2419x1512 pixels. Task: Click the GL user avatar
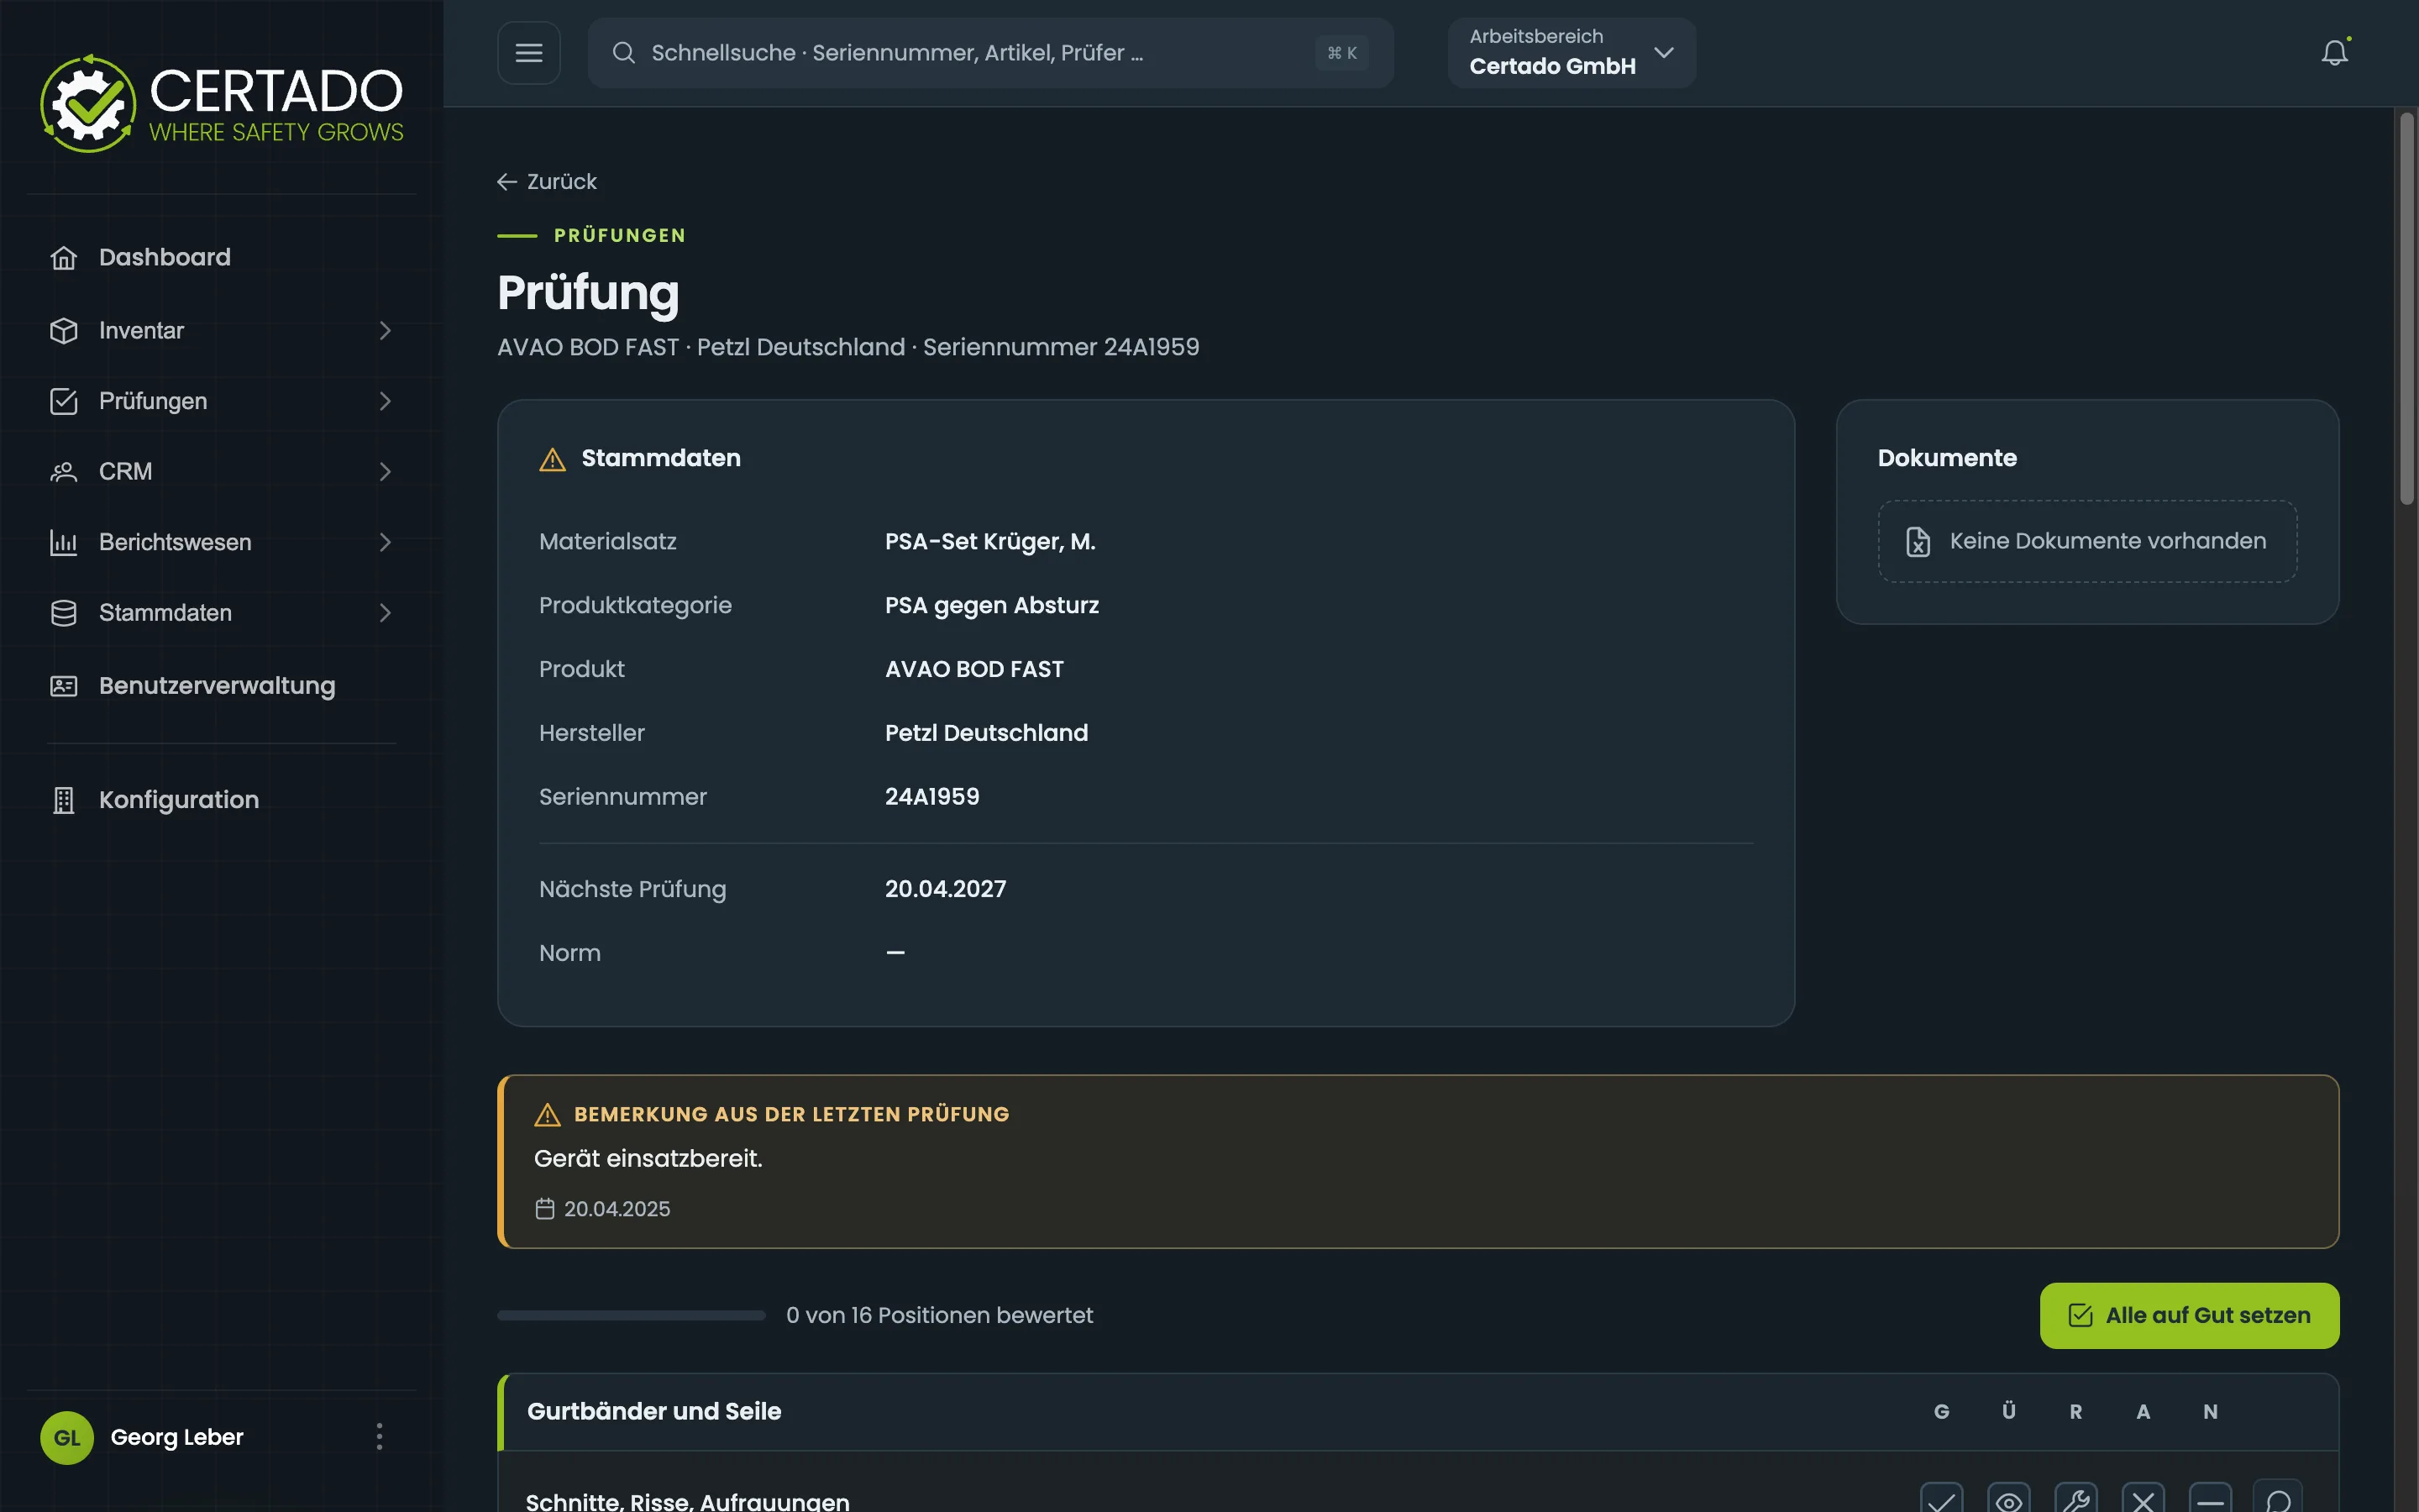[67, 1438]
